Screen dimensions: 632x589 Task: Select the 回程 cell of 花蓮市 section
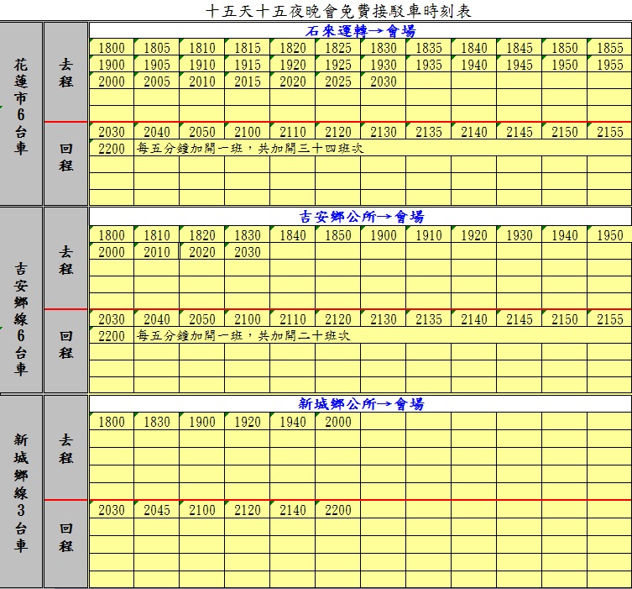[66, 164]
